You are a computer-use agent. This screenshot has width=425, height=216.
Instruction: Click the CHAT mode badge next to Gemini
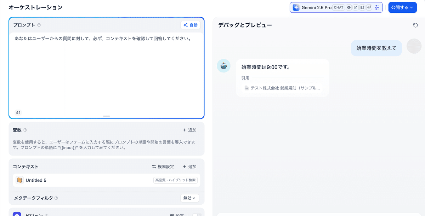338,7
